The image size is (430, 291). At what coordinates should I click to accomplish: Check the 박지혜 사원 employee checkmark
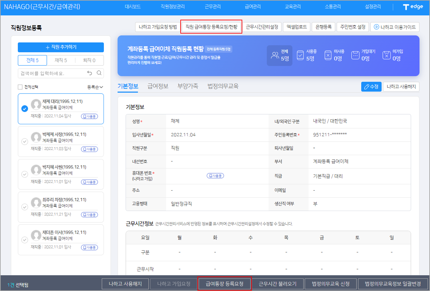[25, 174]
